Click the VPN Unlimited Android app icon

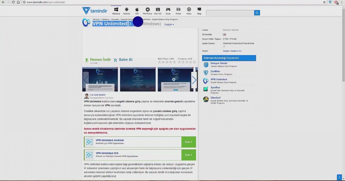tap(89, 142)
